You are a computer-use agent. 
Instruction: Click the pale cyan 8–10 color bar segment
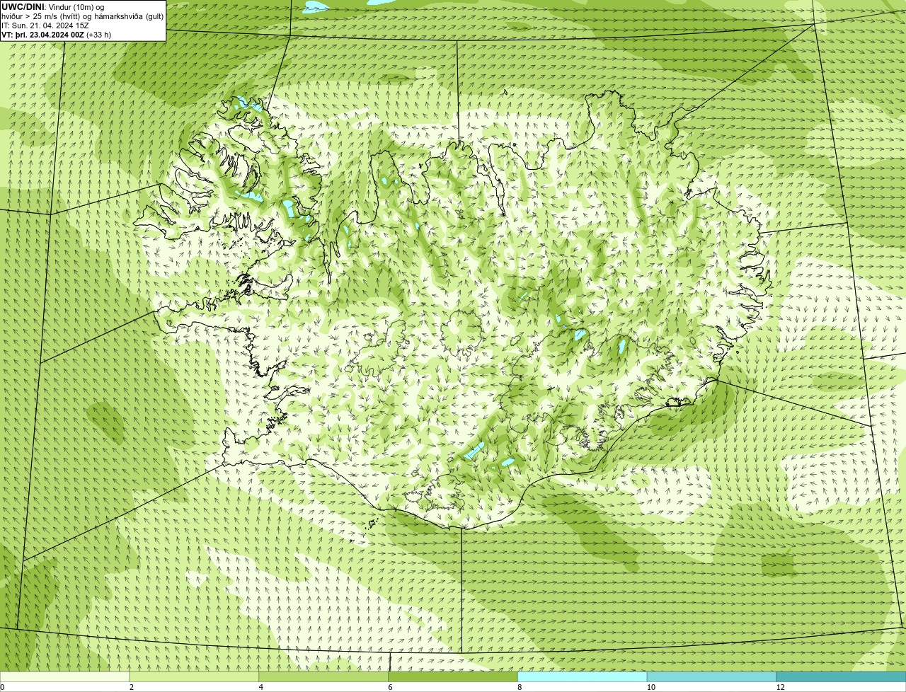tap(583, 676)
